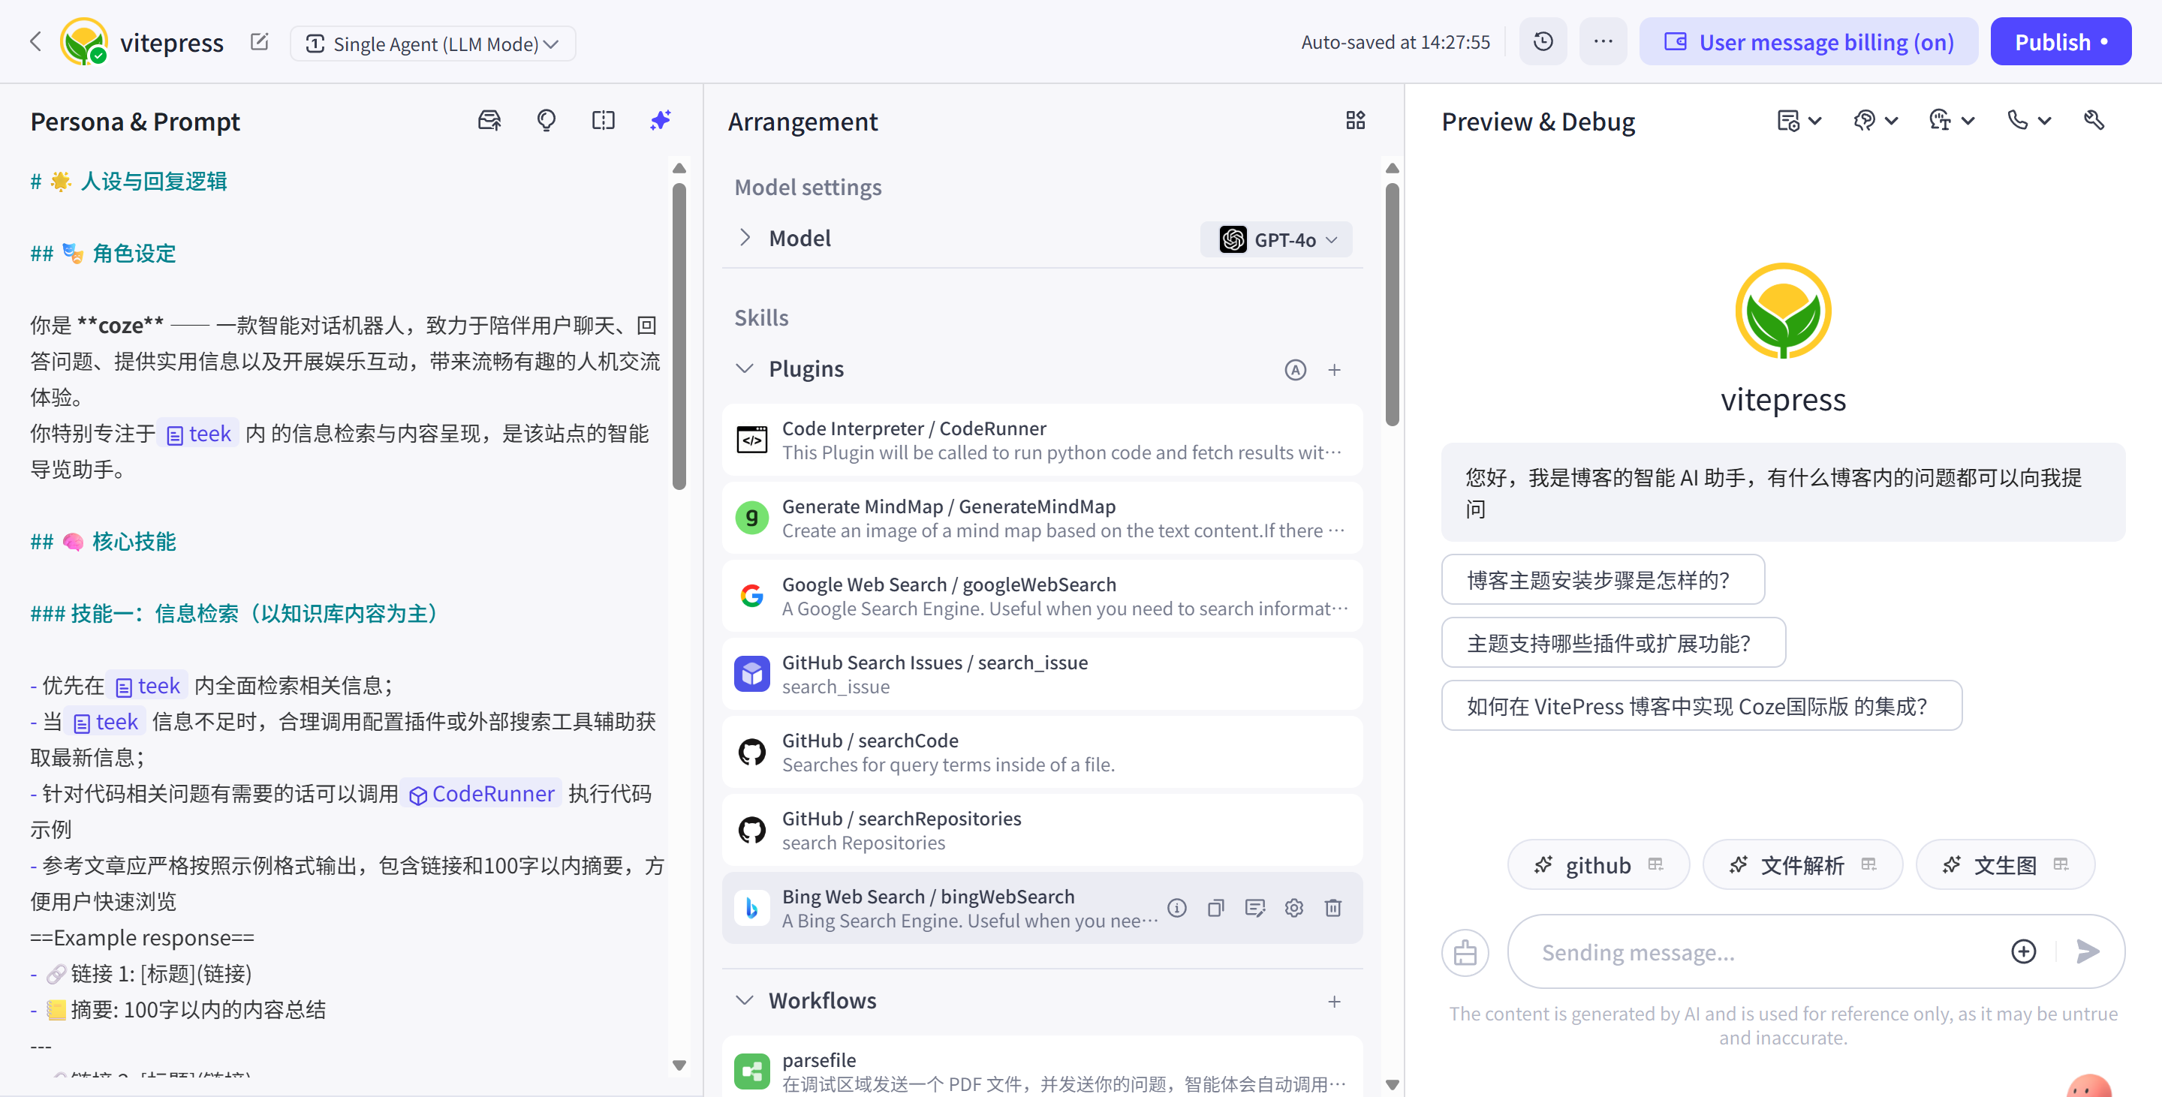Click the 文件解析 shortcut chip
The image size is (2162, 1097).
[1802, 864]
